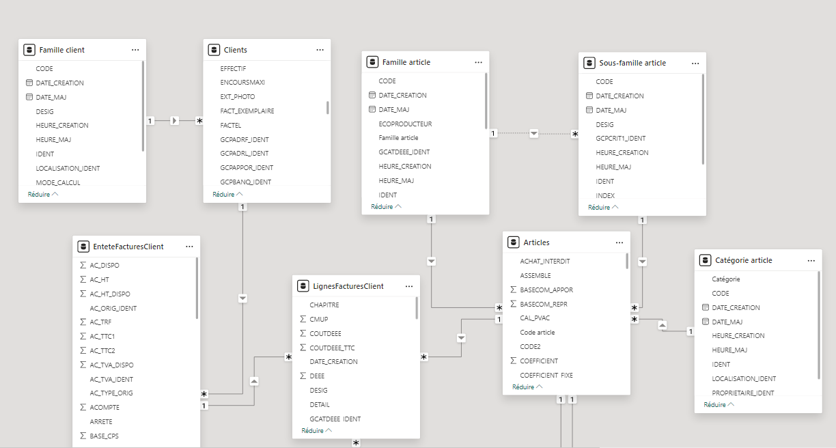This screenshot has height=448, width=836.
Task: Select the Code article field in Articles
Action: tap(538, 333)
